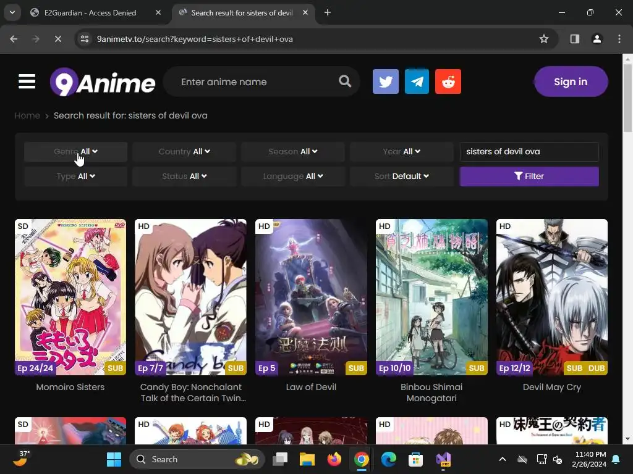
Task: Open the notifications bell
Action: (x=616, y=459)
